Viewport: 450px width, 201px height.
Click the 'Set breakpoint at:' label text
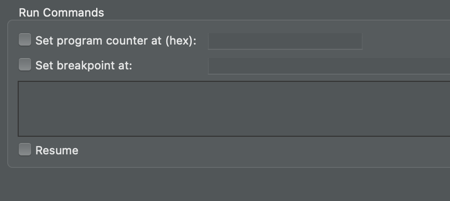84,66
